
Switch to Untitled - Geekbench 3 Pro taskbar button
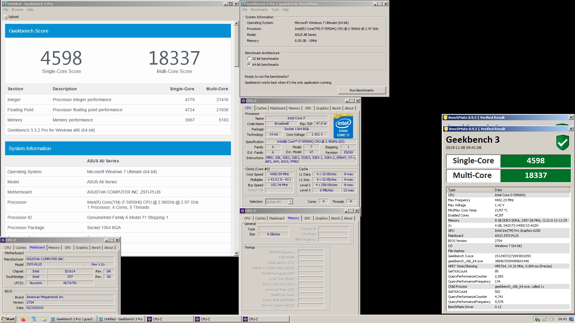(121, 319)
